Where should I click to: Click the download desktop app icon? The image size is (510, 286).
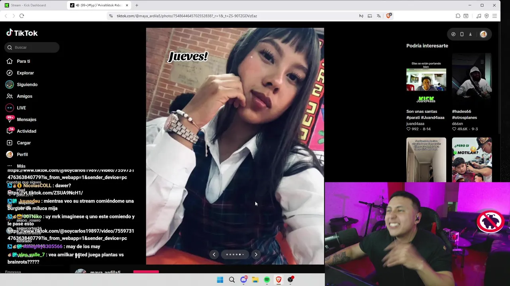pyautogui.click(x=470, y=34)
